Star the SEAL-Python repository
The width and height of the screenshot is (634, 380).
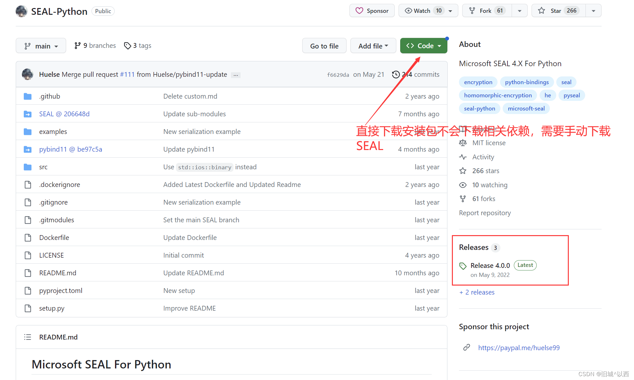(x=558, y=10)
